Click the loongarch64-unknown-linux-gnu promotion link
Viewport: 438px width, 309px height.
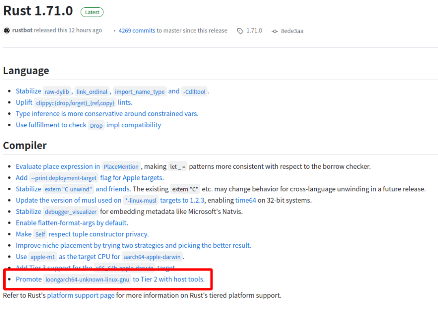pos(88,279)
